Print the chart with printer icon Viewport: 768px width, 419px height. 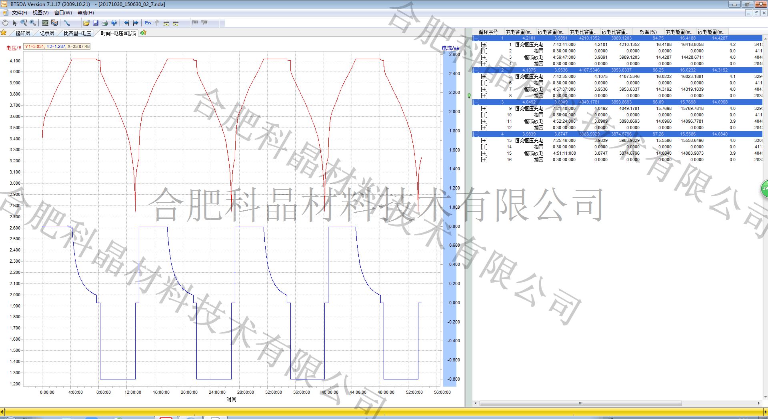pyautogui.click(x=105, y=23)
